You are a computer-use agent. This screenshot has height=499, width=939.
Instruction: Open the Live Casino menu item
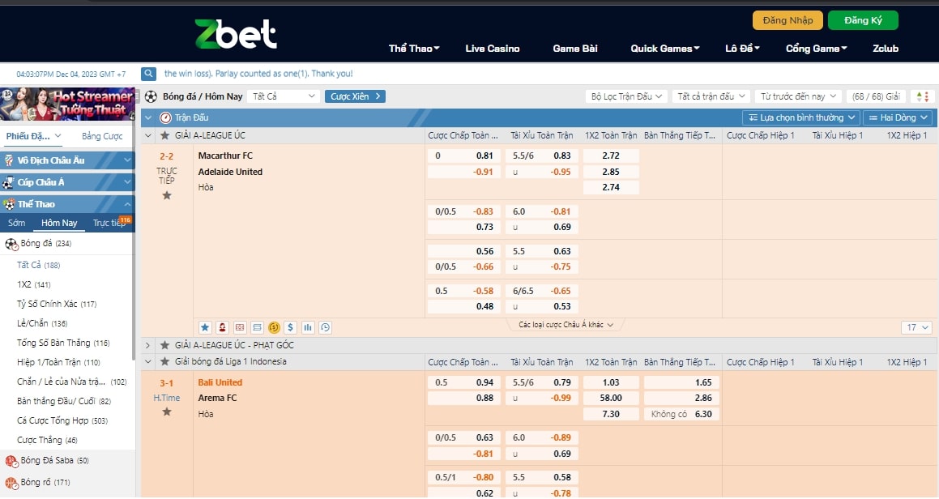tap(493, 49)
